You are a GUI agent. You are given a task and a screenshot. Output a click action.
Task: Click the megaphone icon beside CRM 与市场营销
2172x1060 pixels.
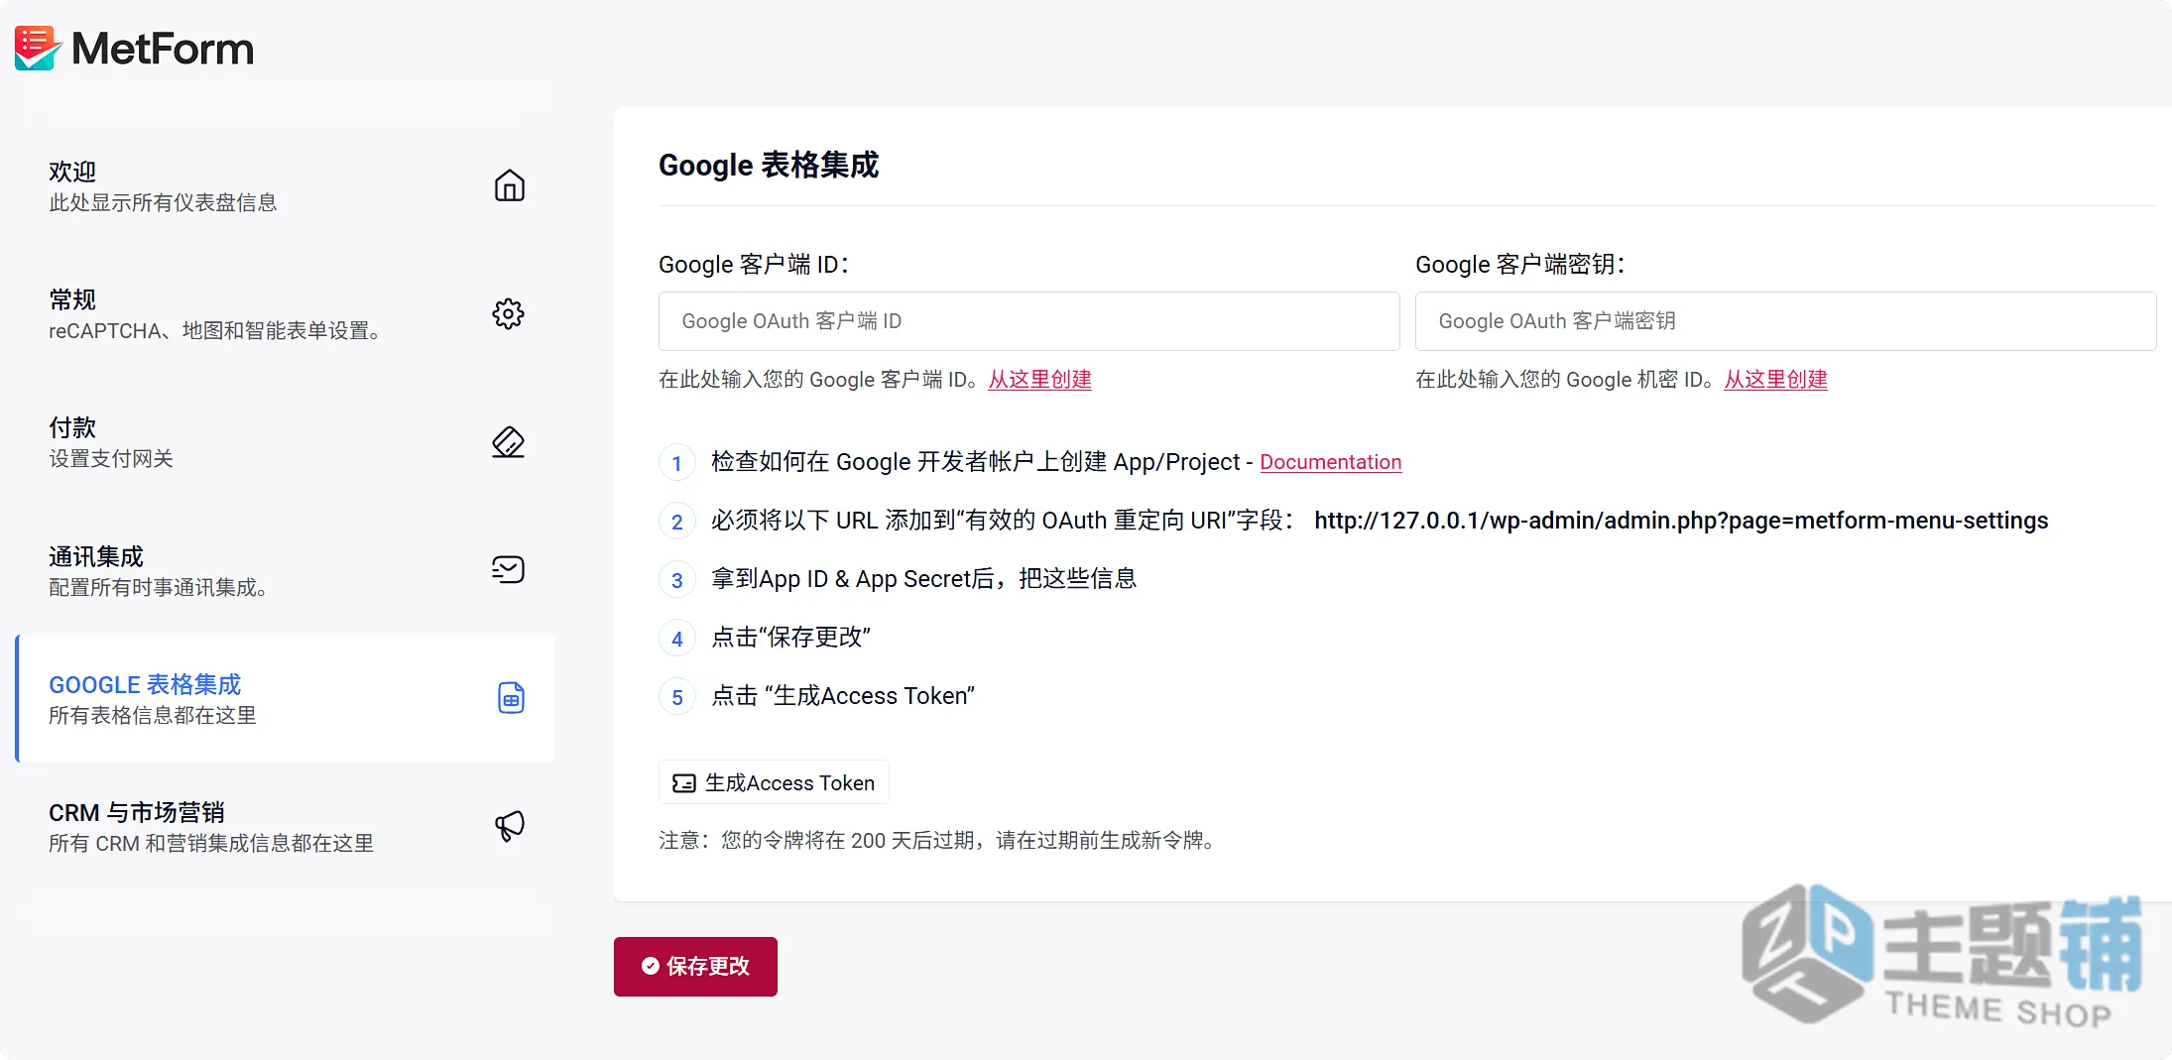point(509,826)
